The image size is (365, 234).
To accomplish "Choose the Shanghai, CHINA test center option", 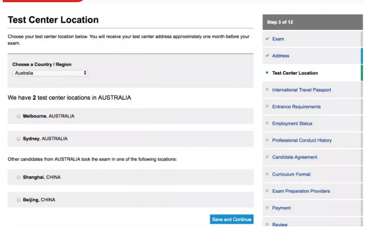I will pyautogui.click(x=19, y=177).
